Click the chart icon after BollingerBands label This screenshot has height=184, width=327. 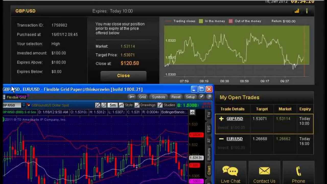pyautogui.click(x=192, y=112)
